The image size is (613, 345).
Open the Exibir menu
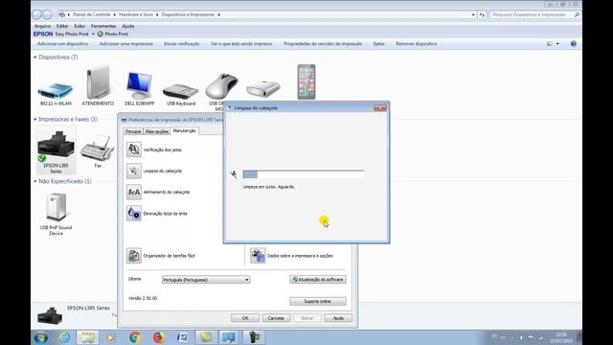coord(79,26)
